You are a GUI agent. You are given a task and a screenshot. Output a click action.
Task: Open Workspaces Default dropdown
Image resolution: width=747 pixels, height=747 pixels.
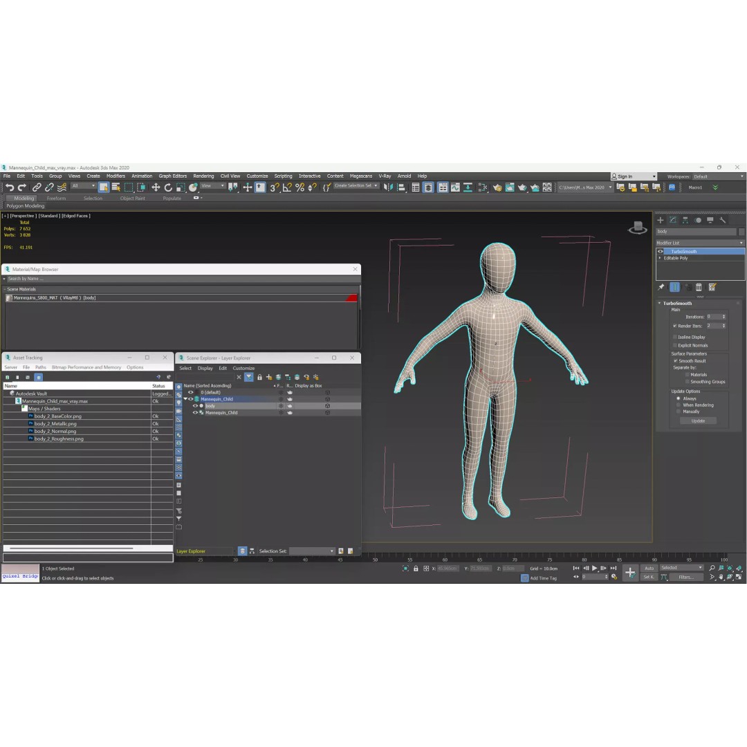[719, 177]
